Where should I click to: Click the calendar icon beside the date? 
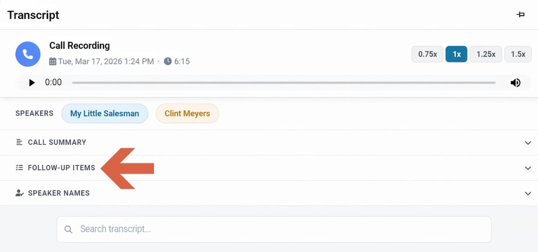53,61
